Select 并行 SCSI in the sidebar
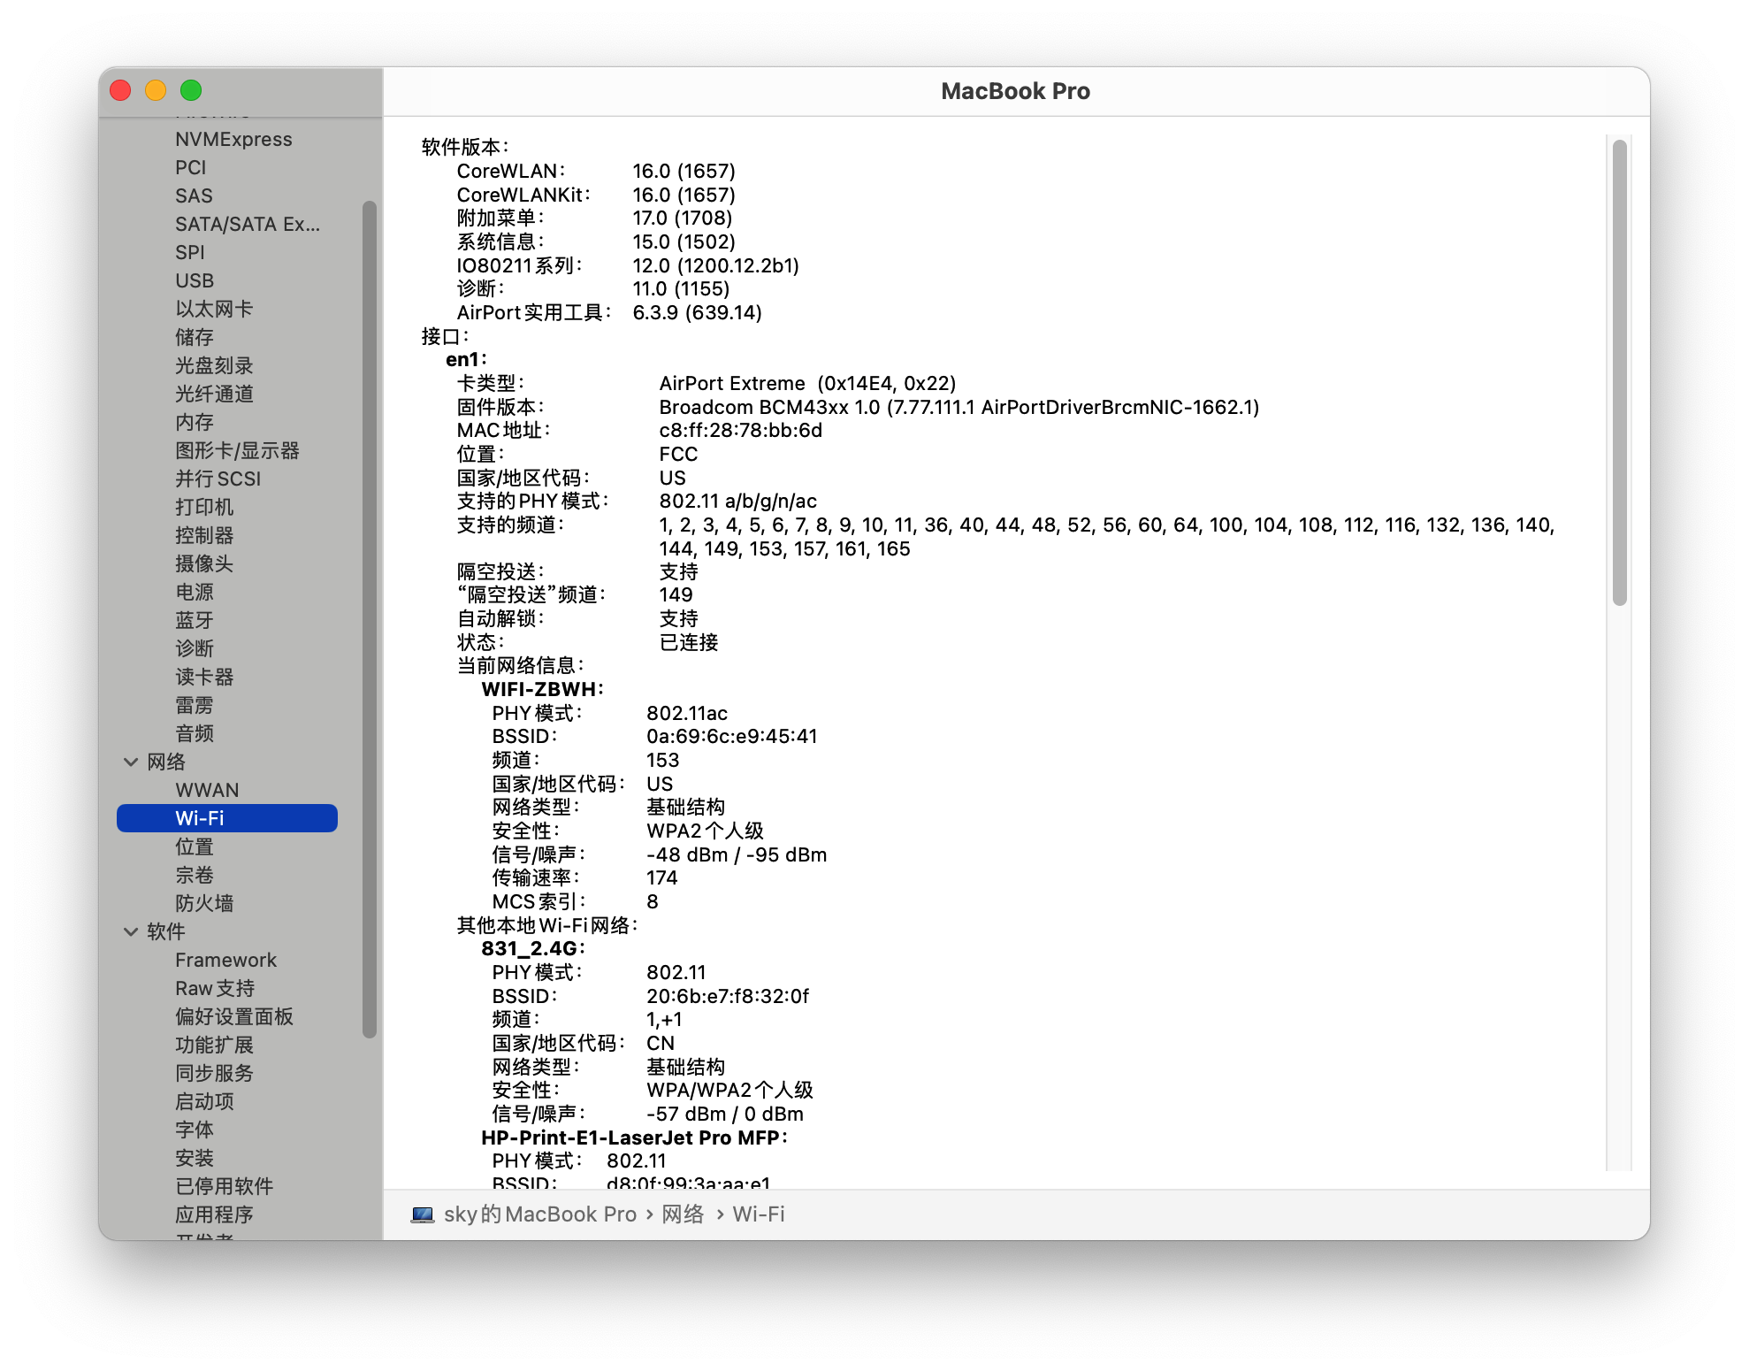Screen dimensions: 1749x1371 [218, 479]
